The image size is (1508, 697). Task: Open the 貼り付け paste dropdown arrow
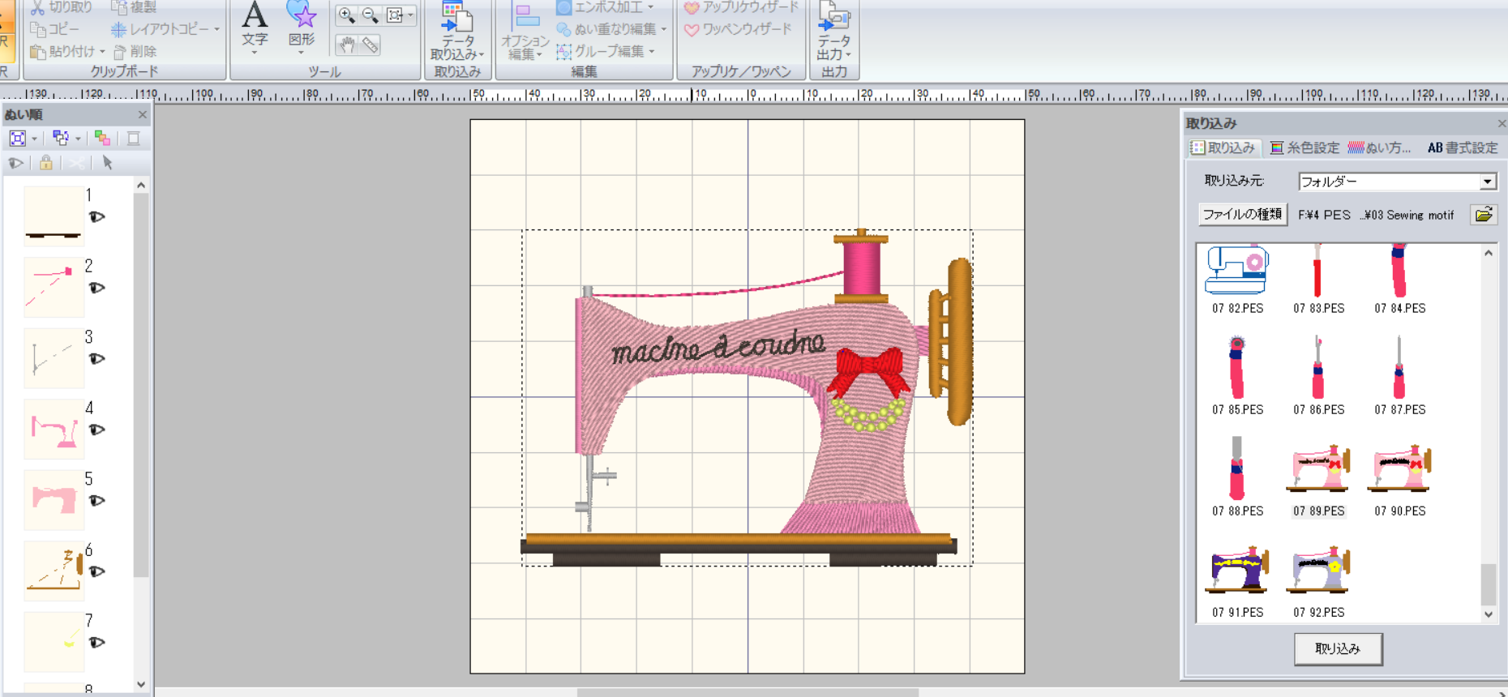click(x=102, y=52)
